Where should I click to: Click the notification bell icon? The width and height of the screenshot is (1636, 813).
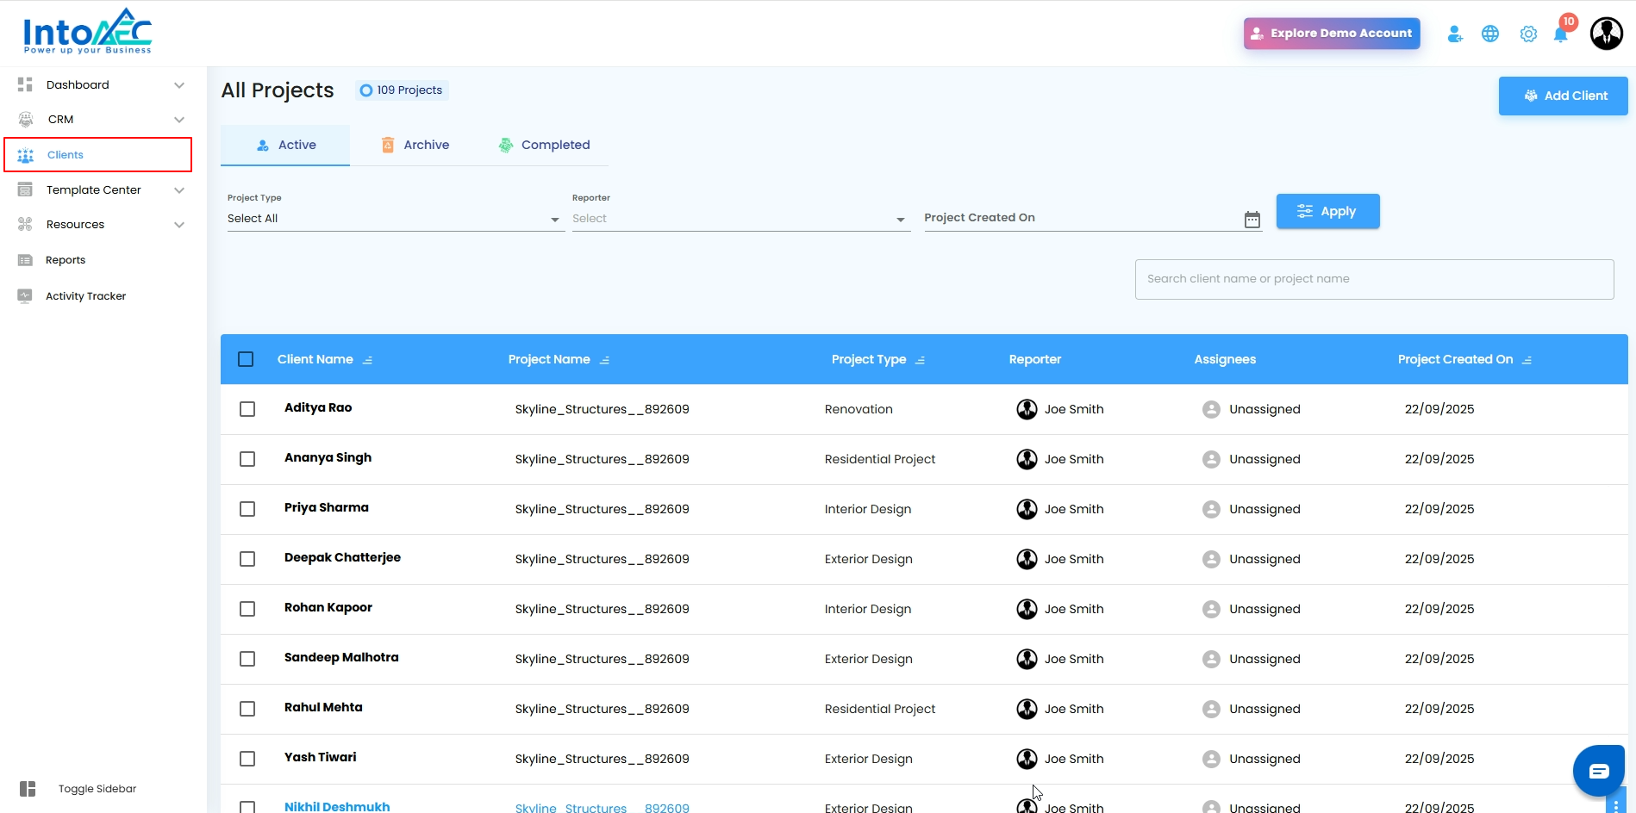1560,34
